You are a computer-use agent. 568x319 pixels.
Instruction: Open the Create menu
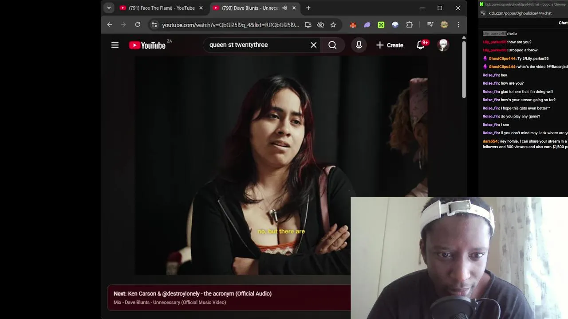tap(390, 45)
